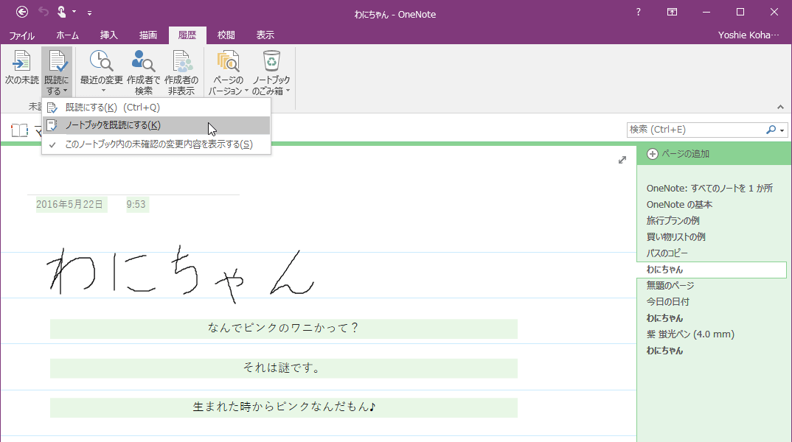The image size is (792, 442).
Task: Switch to the ホーム tab
Action: coord(67,35)
